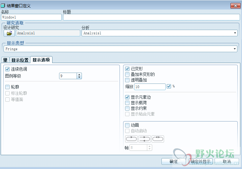Click the 名称 Window1 input field
This screenshot has width=242, height=169.
pyautogui.click(x=31, y=17)
